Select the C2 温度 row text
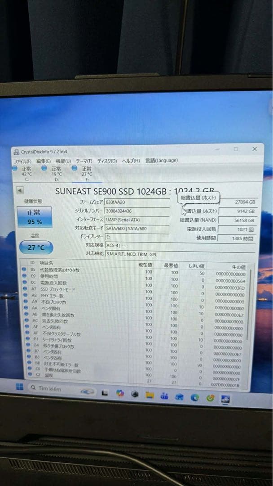Viewport: 273px width, 486px height. [x=48, y=375]
